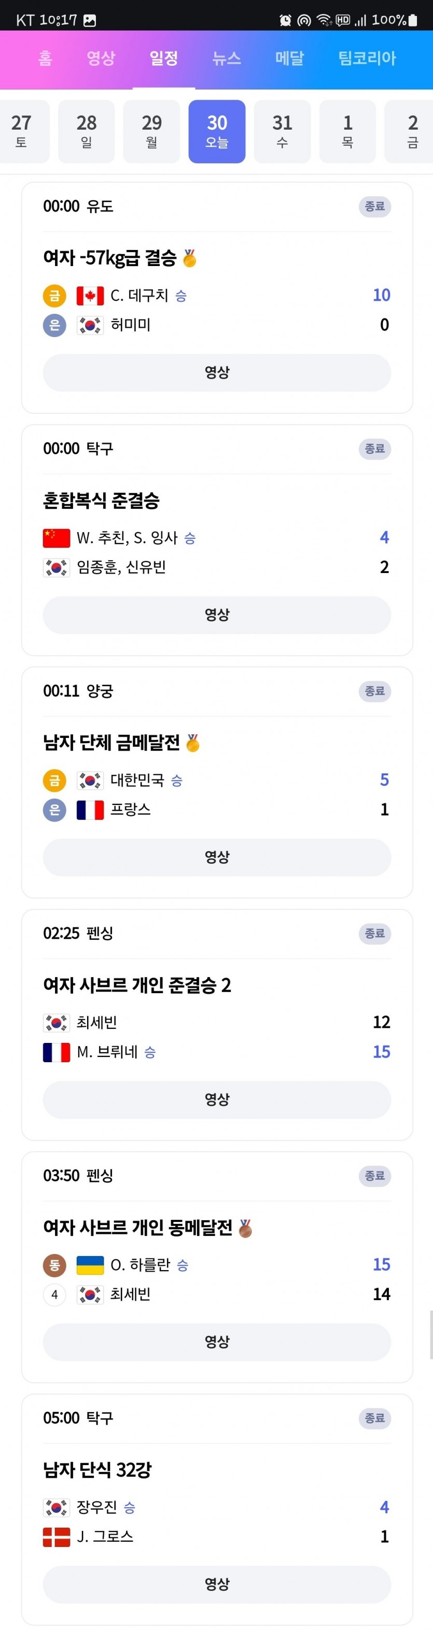The width and height of the screenshot is (433, 1630).
Task: Open the 뉴스 tab
Action: (227, 58)
